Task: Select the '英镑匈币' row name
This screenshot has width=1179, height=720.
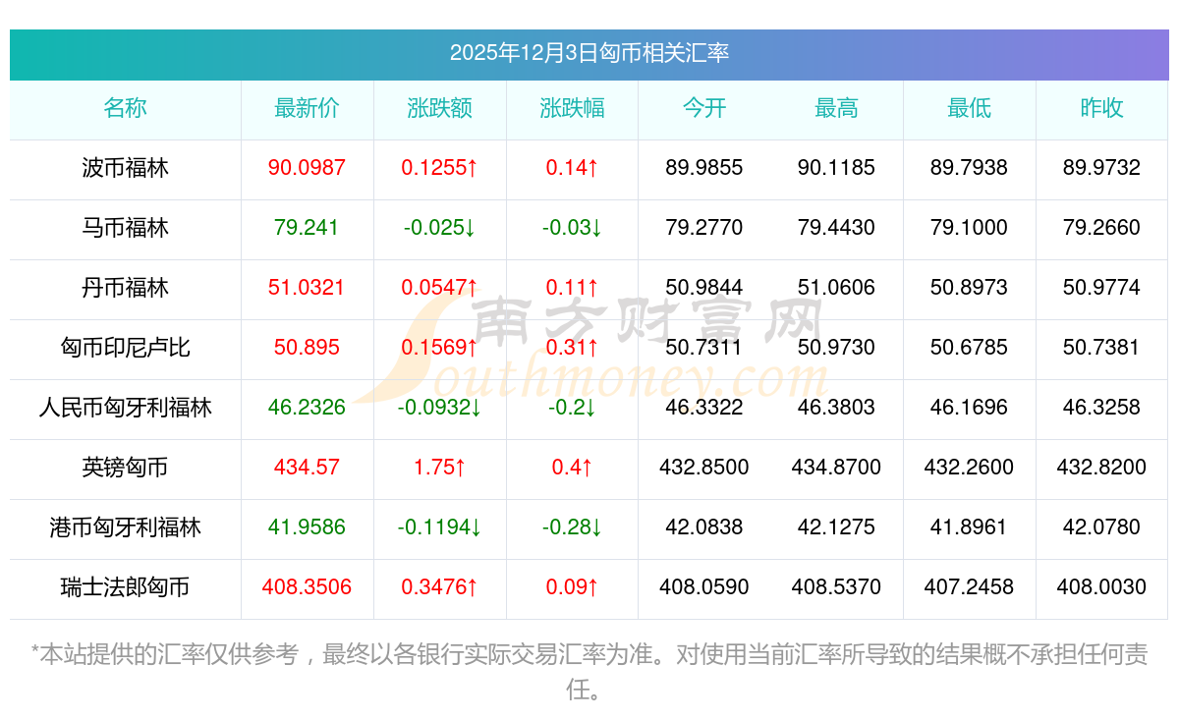Action: pos(126,468)
